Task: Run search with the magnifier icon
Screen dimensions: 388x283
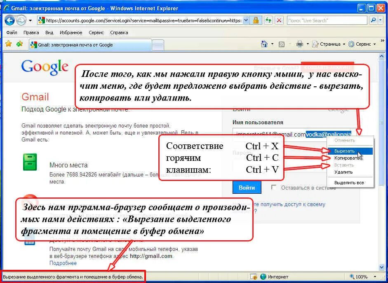Action: 374,21
